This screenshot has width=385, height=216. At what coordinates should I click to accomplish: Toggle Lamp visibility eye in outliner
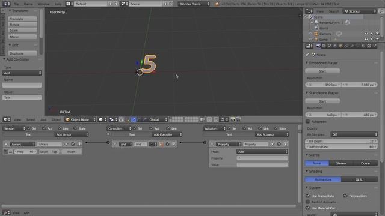click(x=366, y=39)
